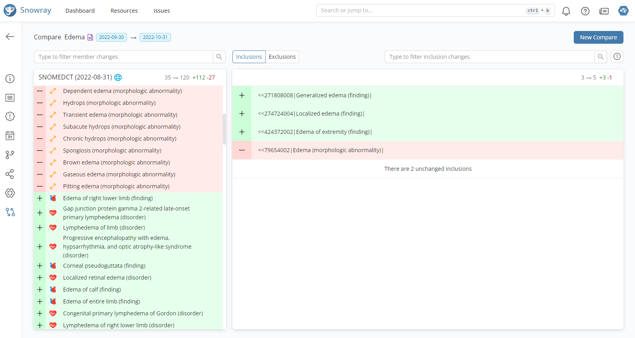Switch to the Exclusions tab
The height and width of the screenshot is (338, 635).
[282, 57]
